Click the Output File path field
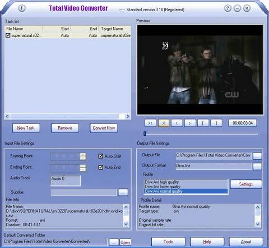 (214, 156)
